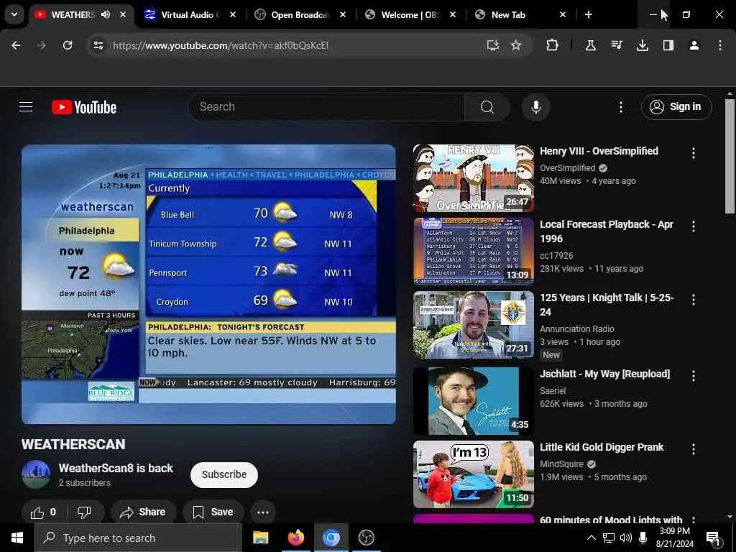Install app icon in the address bar

492,45
